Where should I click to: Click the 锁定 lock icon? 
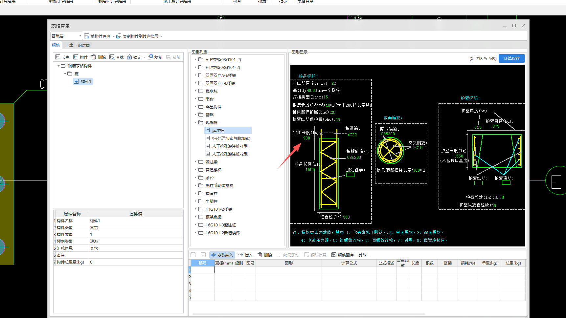[129, 57]
